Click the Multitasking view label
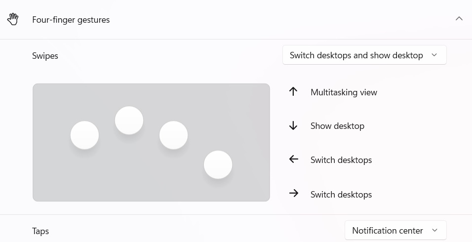 (344, 92)
